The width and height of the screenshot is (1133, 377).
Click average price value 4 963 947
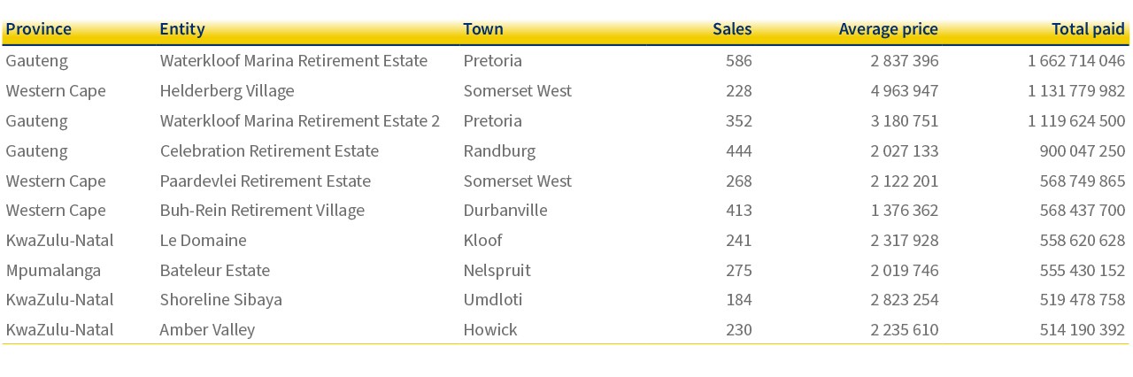pyautogui.click(x=905, y=90)
